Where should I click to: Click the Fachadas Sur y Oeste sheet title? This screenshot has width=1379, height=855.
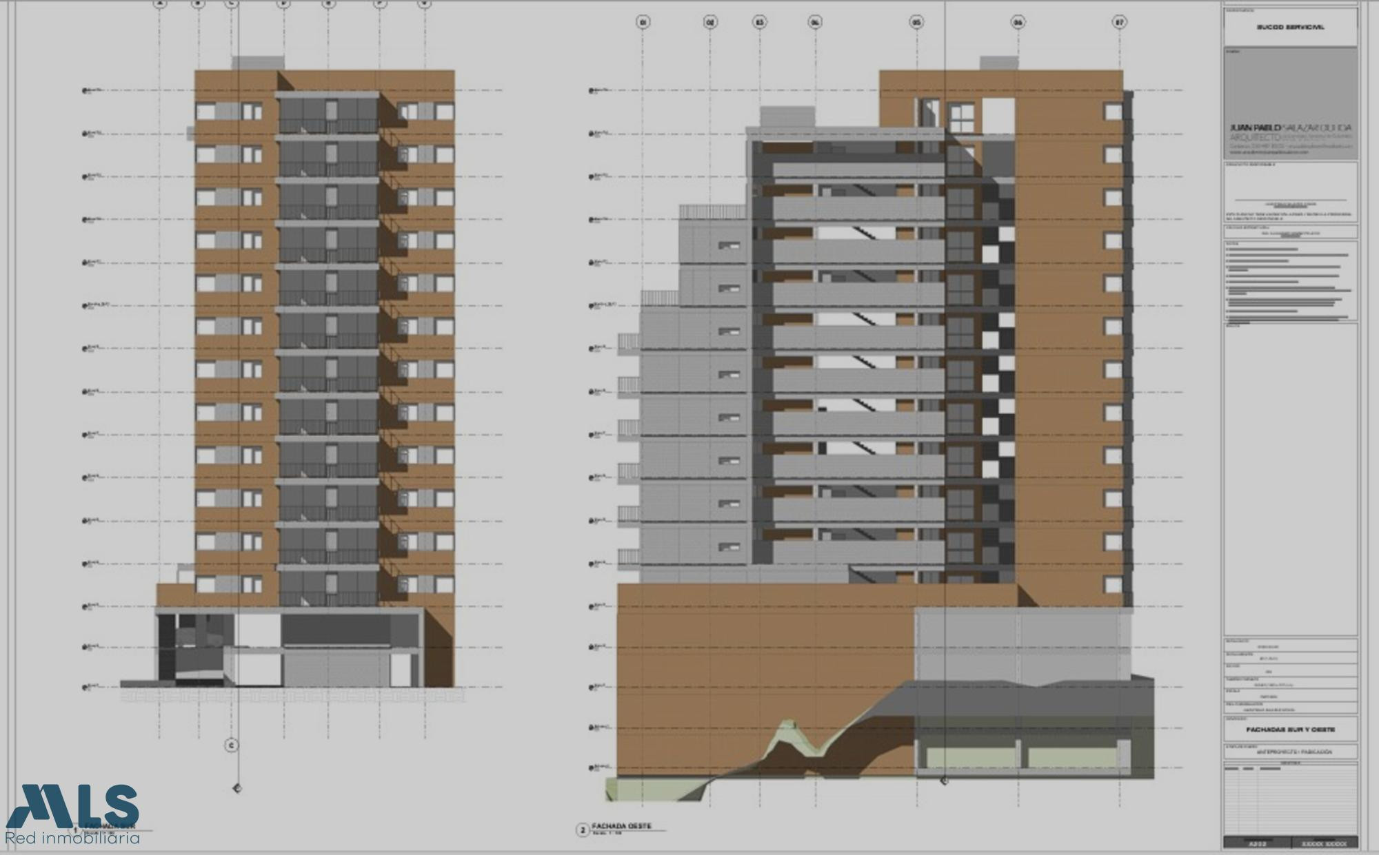[1290, 729]
